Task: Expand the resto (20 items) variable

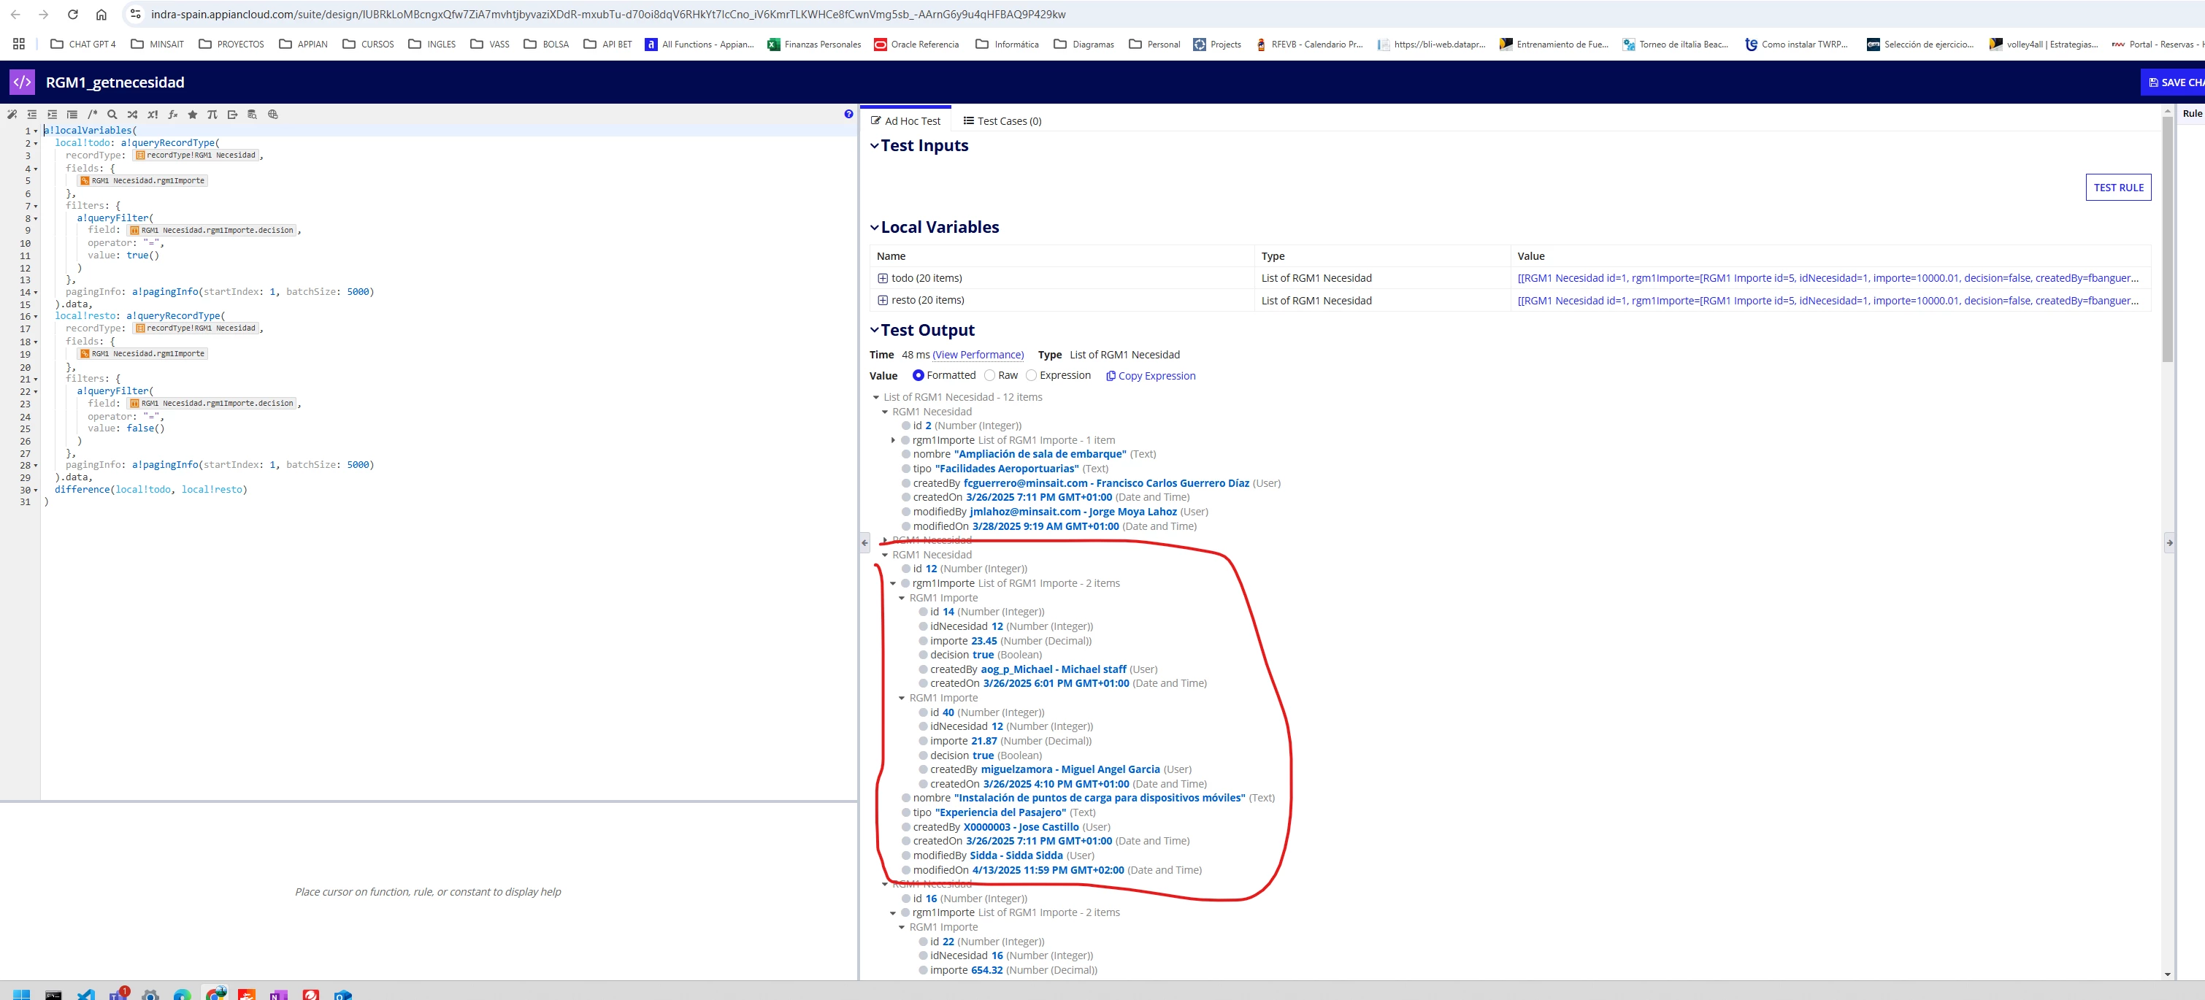Action: (883, 300)
